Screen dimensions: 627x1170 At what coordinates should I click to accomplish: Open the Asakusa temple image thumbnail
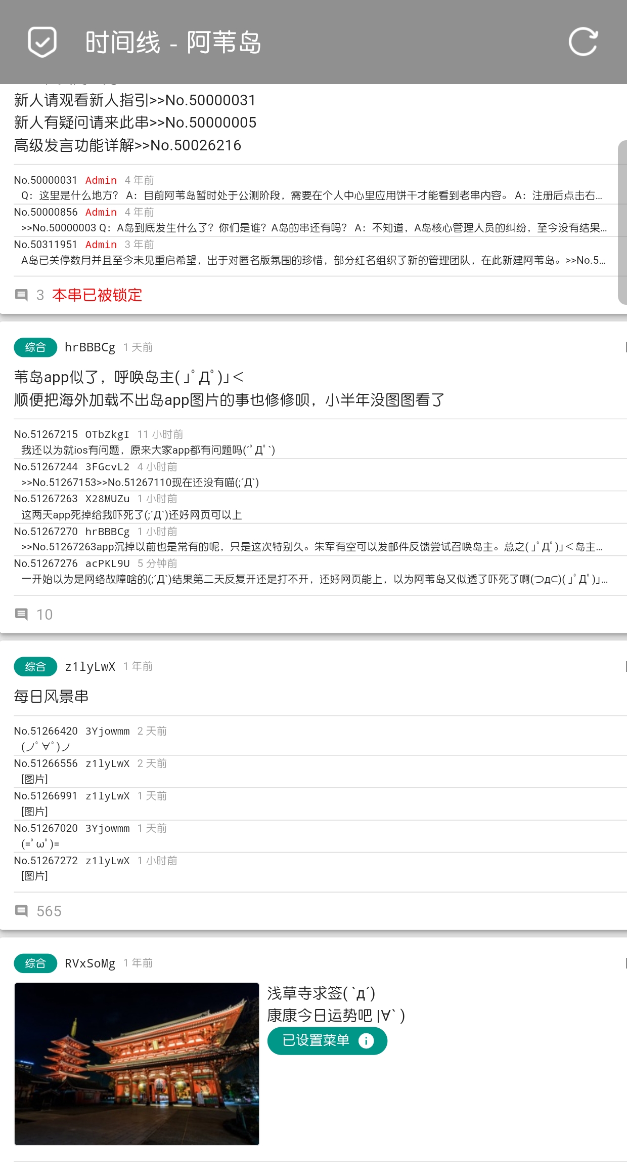click(x=137, y=1064)
